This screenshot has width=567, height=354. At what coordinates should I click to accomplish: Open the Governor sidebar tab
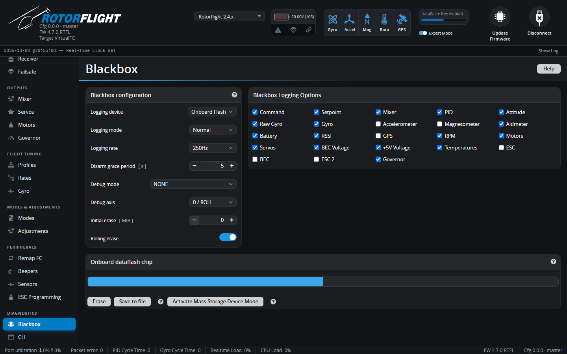pyautogui.click(x=39, y=138)
